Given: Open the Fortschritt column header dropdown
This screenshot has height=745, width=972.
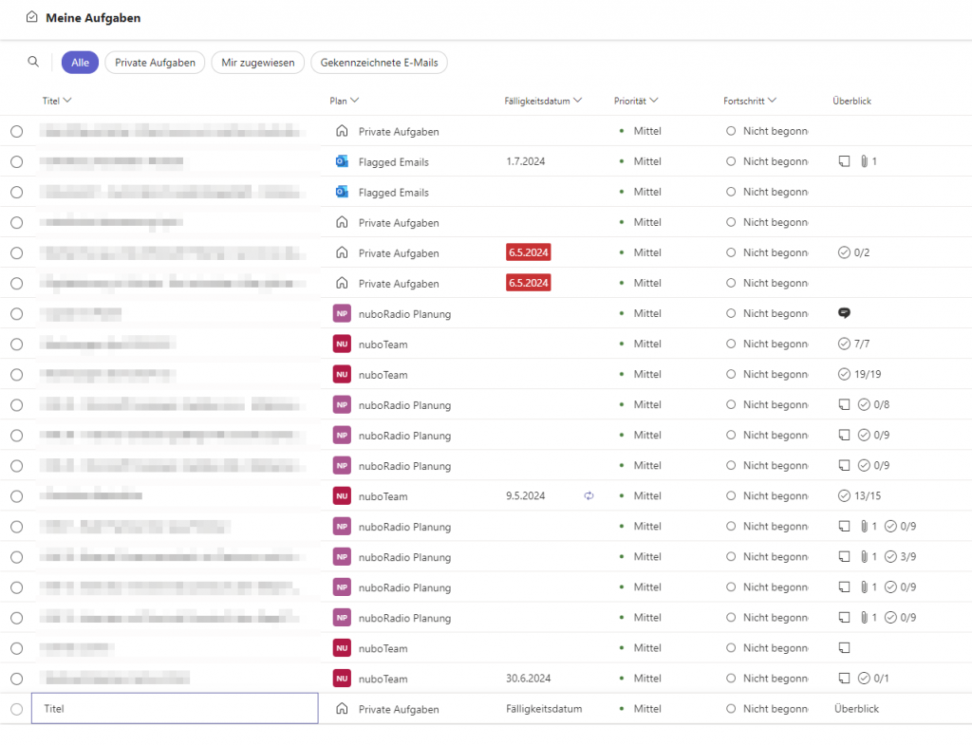Looking at the screenshot, I should tap(750, 101).
